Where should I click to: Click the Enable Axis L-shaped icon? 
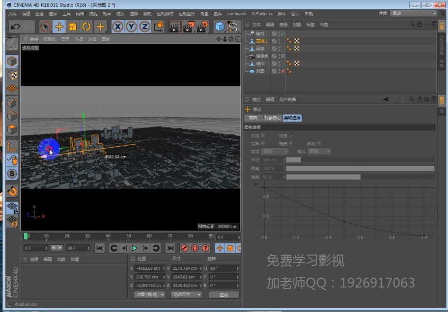click(x=12, y=147)
